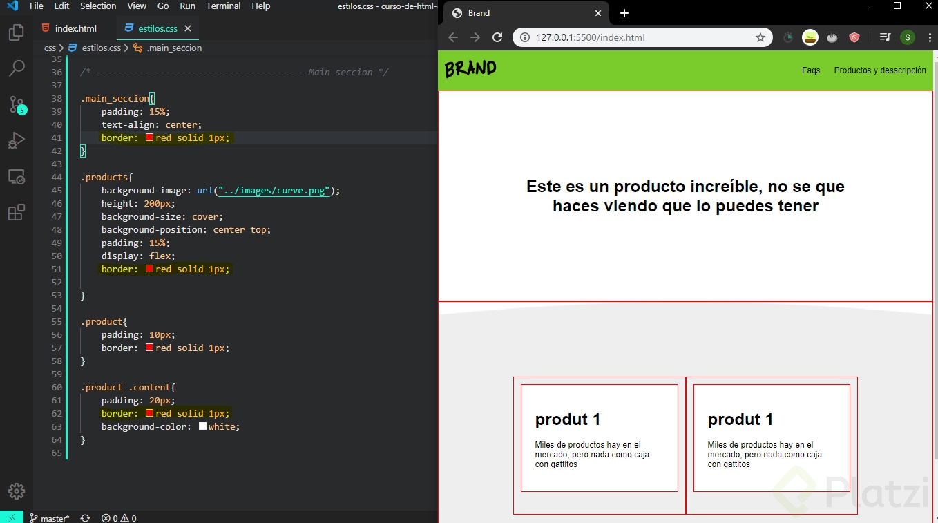Open a new Chrome tab
Viewport: 938px width, 523px height.
624,13
